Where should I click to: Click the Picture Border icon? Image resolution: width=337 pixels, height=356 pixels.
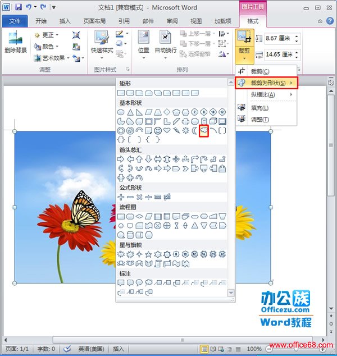coord(120,34)
